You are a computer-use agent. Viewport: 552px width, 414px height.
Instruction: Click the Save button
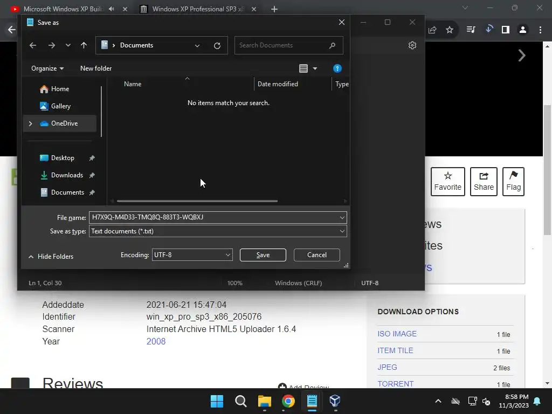[263, 255]
